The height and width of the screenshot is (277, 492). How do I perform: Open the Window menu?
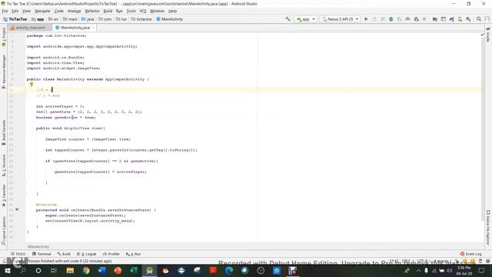pyautogui.click(x=157, y=11)
